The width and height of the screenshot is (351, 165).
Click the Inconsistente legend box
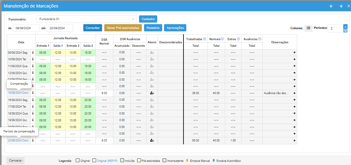click(x=164, y=161)
